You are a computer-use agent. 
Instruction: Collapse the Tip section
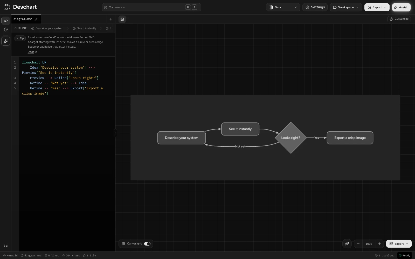pos(20,38)
